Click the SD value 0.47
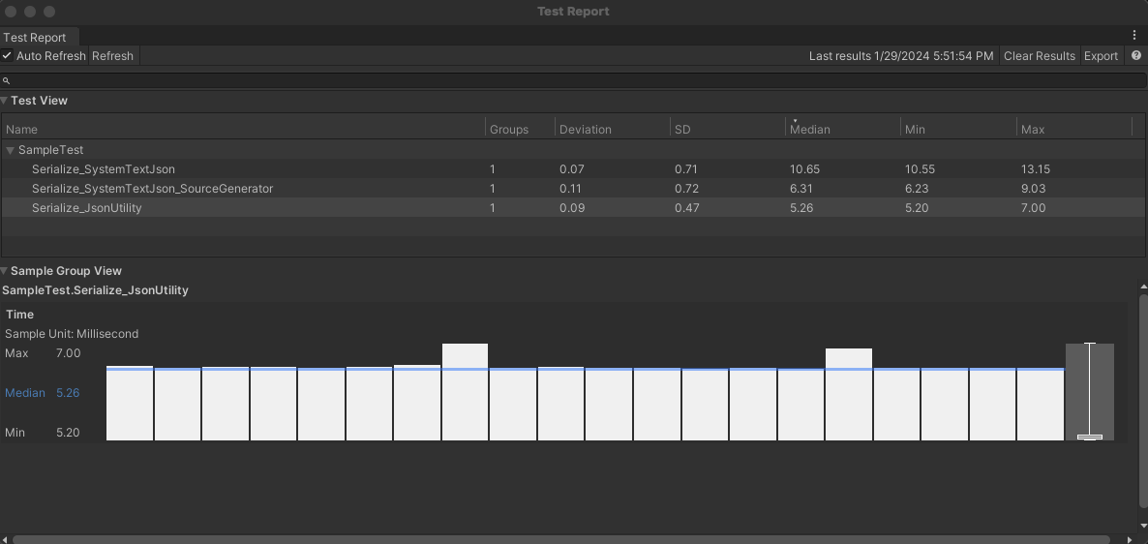The width and height of the screenshot is (1148, 544). 686,208
